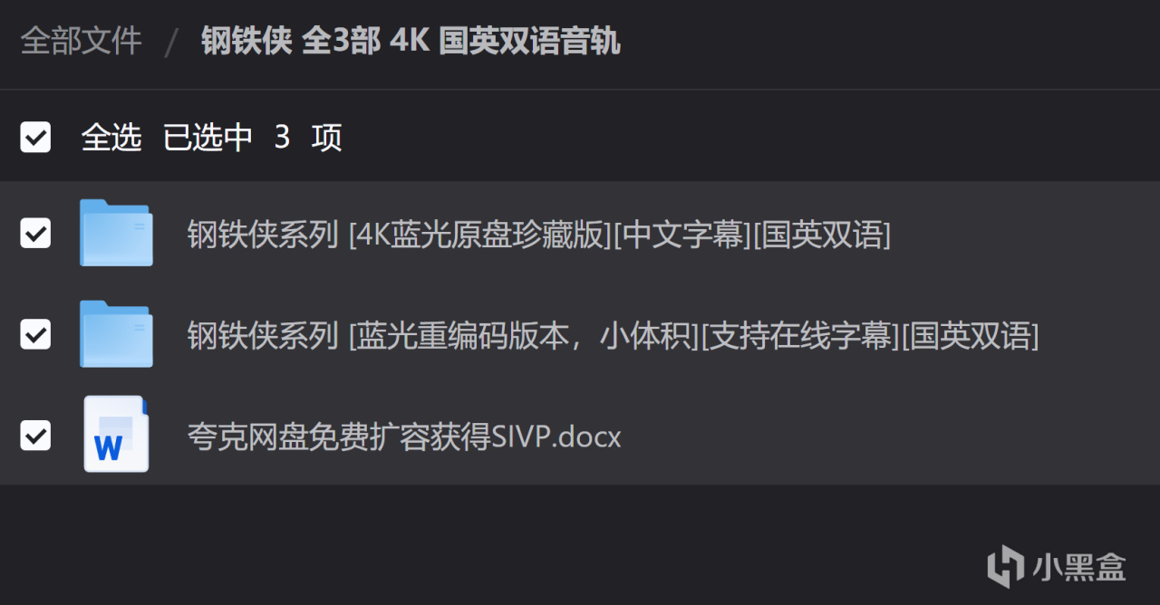The image size is (1160, 605).
Task: Open 钢铁侠系列 [蓝光重编码版本，小体积] folder name
Action: tap(613, 336)
